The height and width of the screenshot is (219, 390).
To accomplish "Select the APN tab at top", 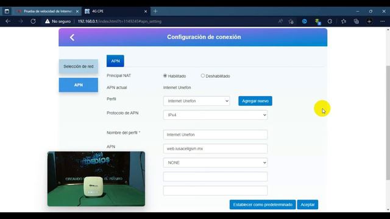I will tap(115, 61).
